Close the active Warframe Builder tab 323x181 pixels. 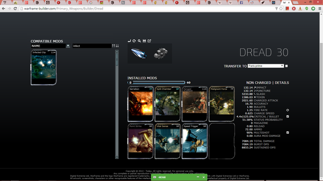(x=289, y=3)
